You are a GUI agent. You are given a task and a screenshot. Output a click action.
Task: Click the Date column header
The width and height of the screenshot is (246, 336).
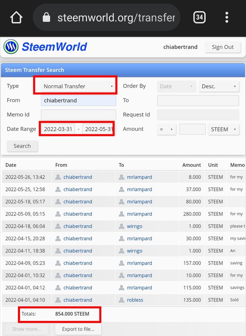(11, 165)
